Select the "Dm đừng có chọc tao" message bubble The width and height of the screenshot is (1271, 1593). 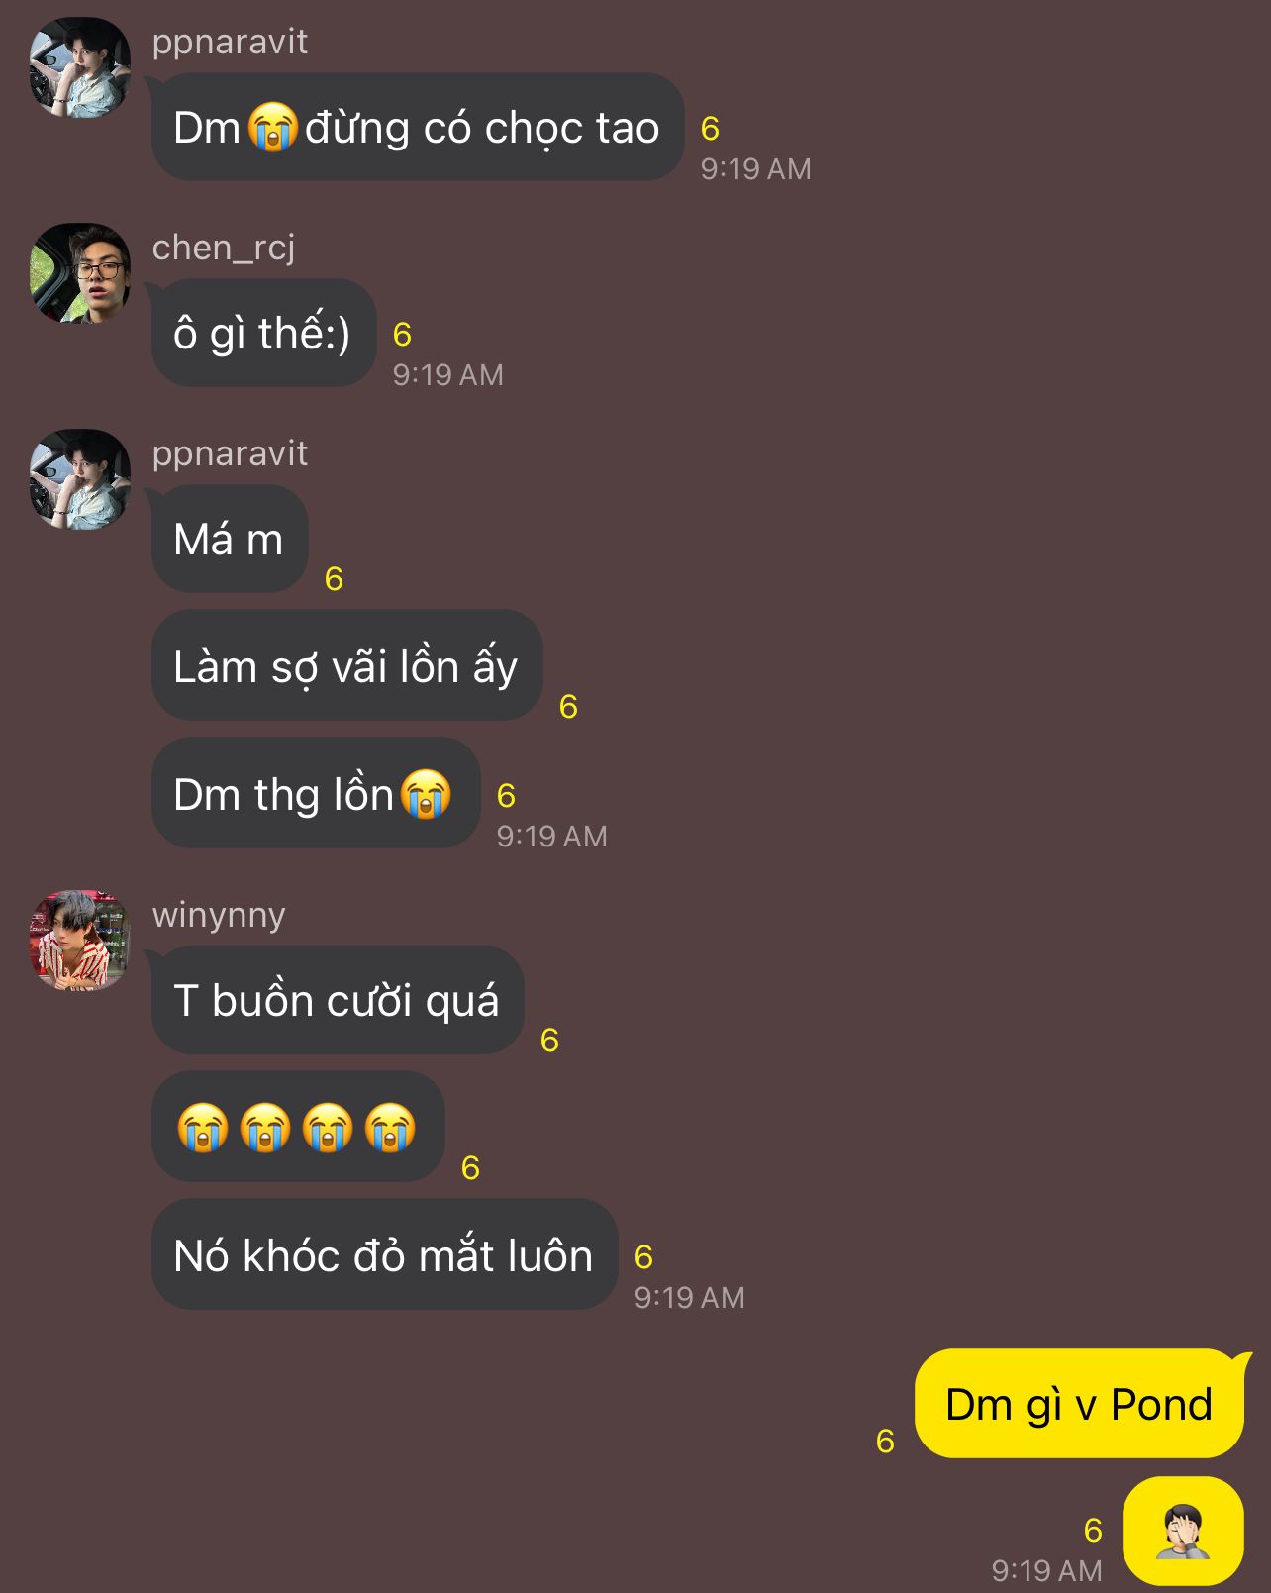(x=417, y=127)
